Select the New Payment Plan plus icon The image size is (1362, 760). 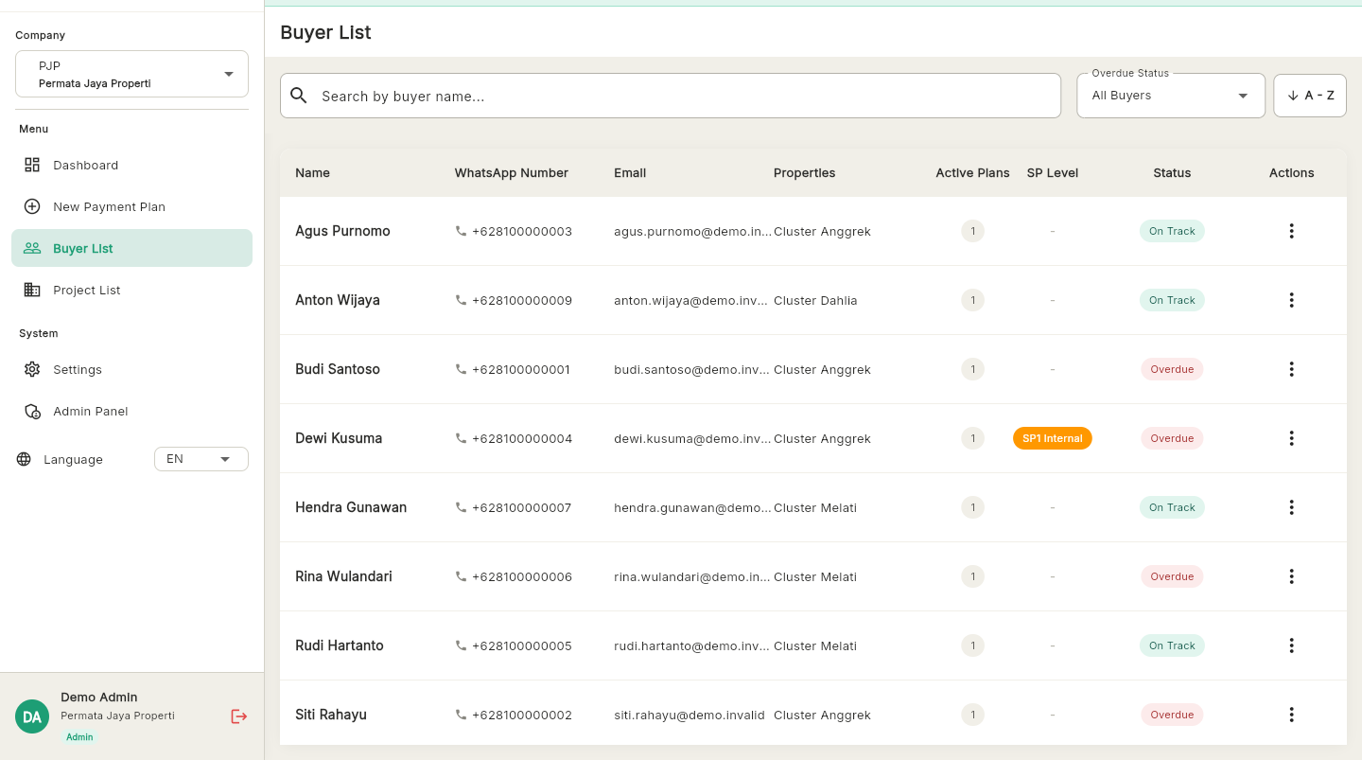31,206
